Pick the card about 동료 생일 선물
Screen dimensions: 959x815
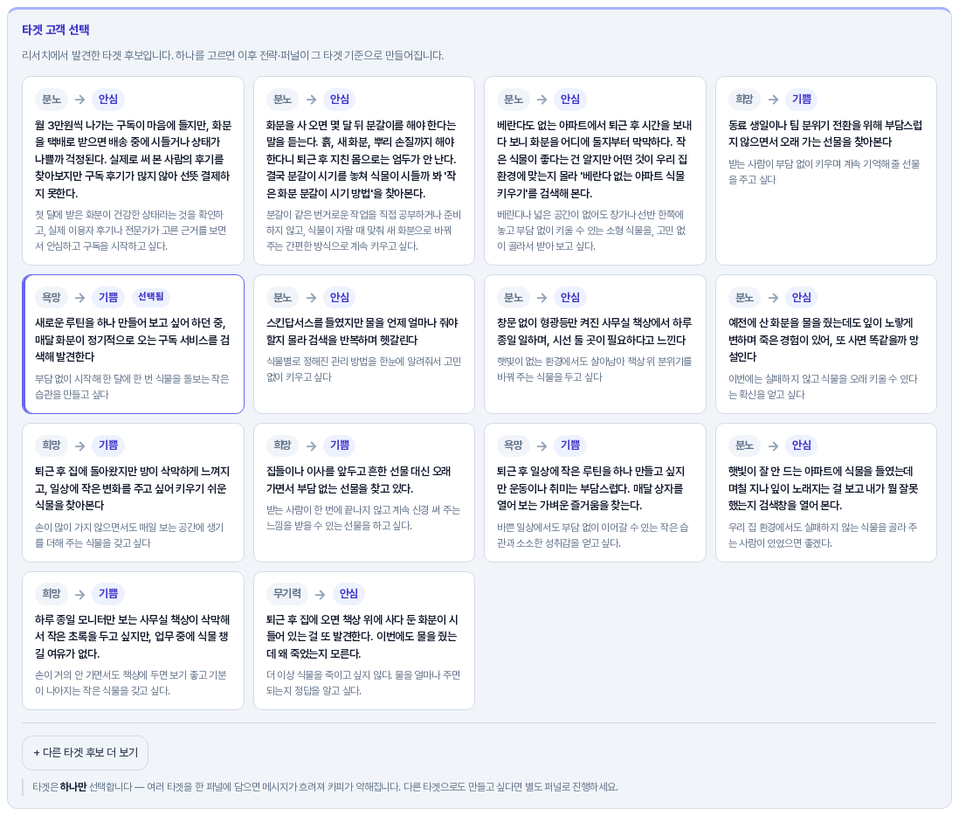[x=825, y=170]
